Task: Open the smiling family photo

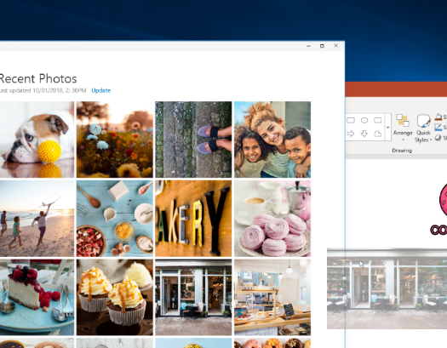Action: pyautogui.click(x=272, y=140)
